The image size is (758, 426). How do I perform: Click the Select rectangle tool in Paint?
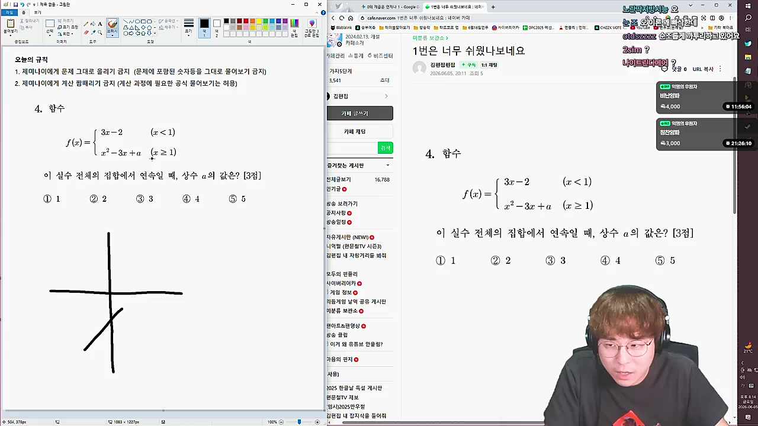(x=50, y=24)
